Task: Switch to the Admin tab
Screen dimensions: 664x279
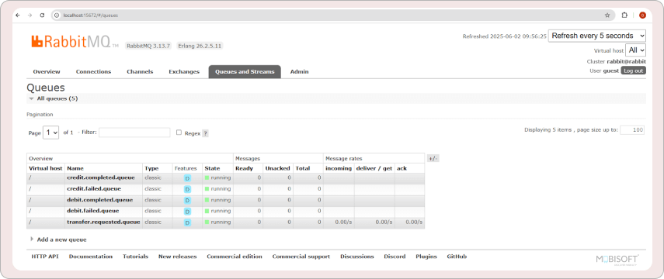Action: pos(300,72)
